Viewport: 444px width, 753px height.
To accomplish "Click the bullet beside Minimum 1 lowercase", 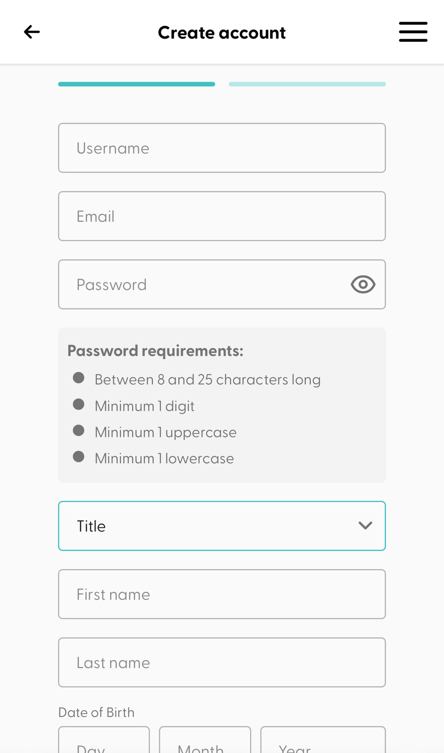I will pyautogui.click(x=78, y=457).
